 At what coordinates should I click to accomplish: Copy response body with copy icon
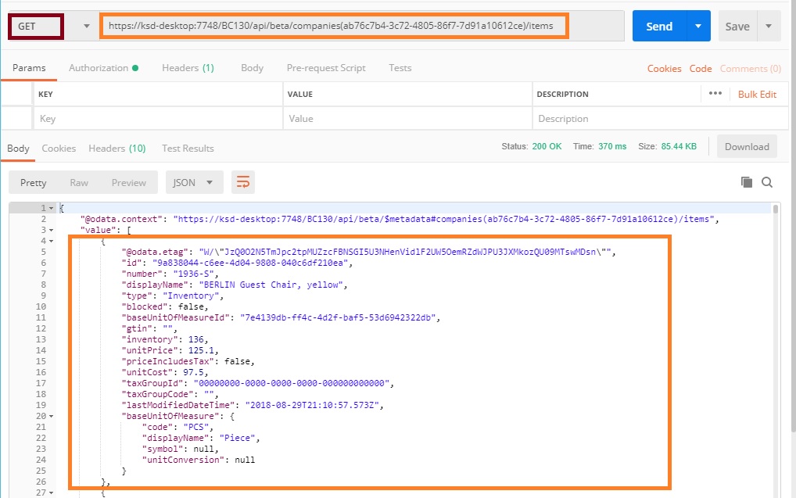[x=747, y=182]
